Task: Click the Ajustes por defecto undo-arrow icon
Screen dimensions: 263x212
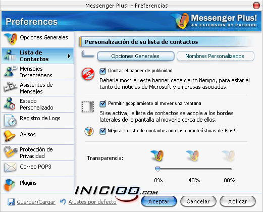Action: [63, 201]
